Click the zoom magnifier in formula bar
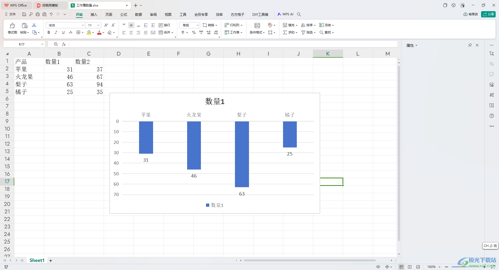499x270 pixels. [56, 44]
